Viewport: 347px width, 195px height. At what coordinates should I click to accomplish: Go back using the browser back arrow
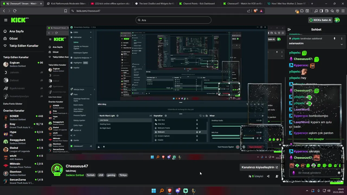[4, 11]
